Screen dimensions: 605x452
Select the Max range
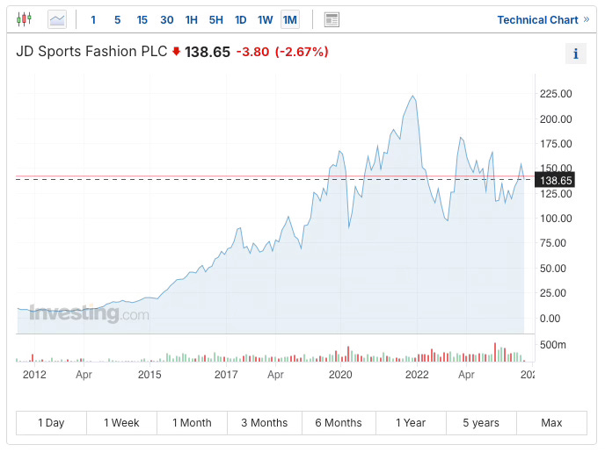coord(551,423)
